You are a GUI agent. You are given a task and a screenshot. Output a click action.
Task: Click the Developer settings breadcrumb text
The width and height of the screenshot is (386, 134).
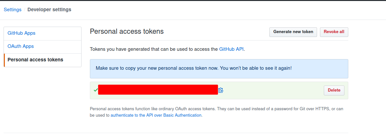pyautogui.click(x=49, y=10)
